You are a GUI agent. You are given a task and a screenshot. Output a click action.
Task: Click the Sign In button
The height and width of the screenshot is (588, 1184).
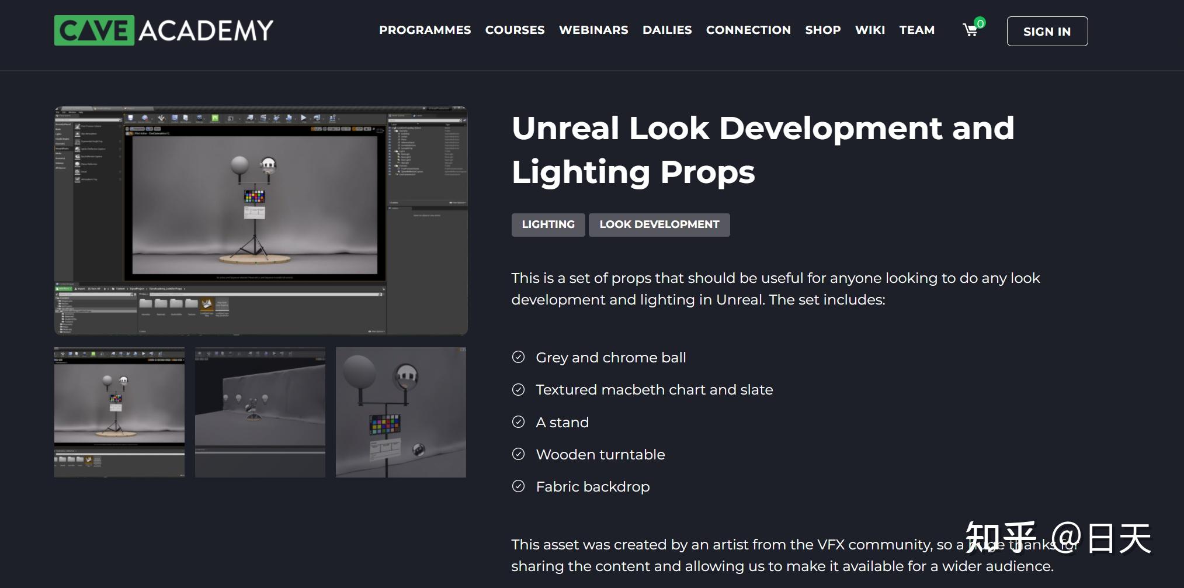(1047, 31)
